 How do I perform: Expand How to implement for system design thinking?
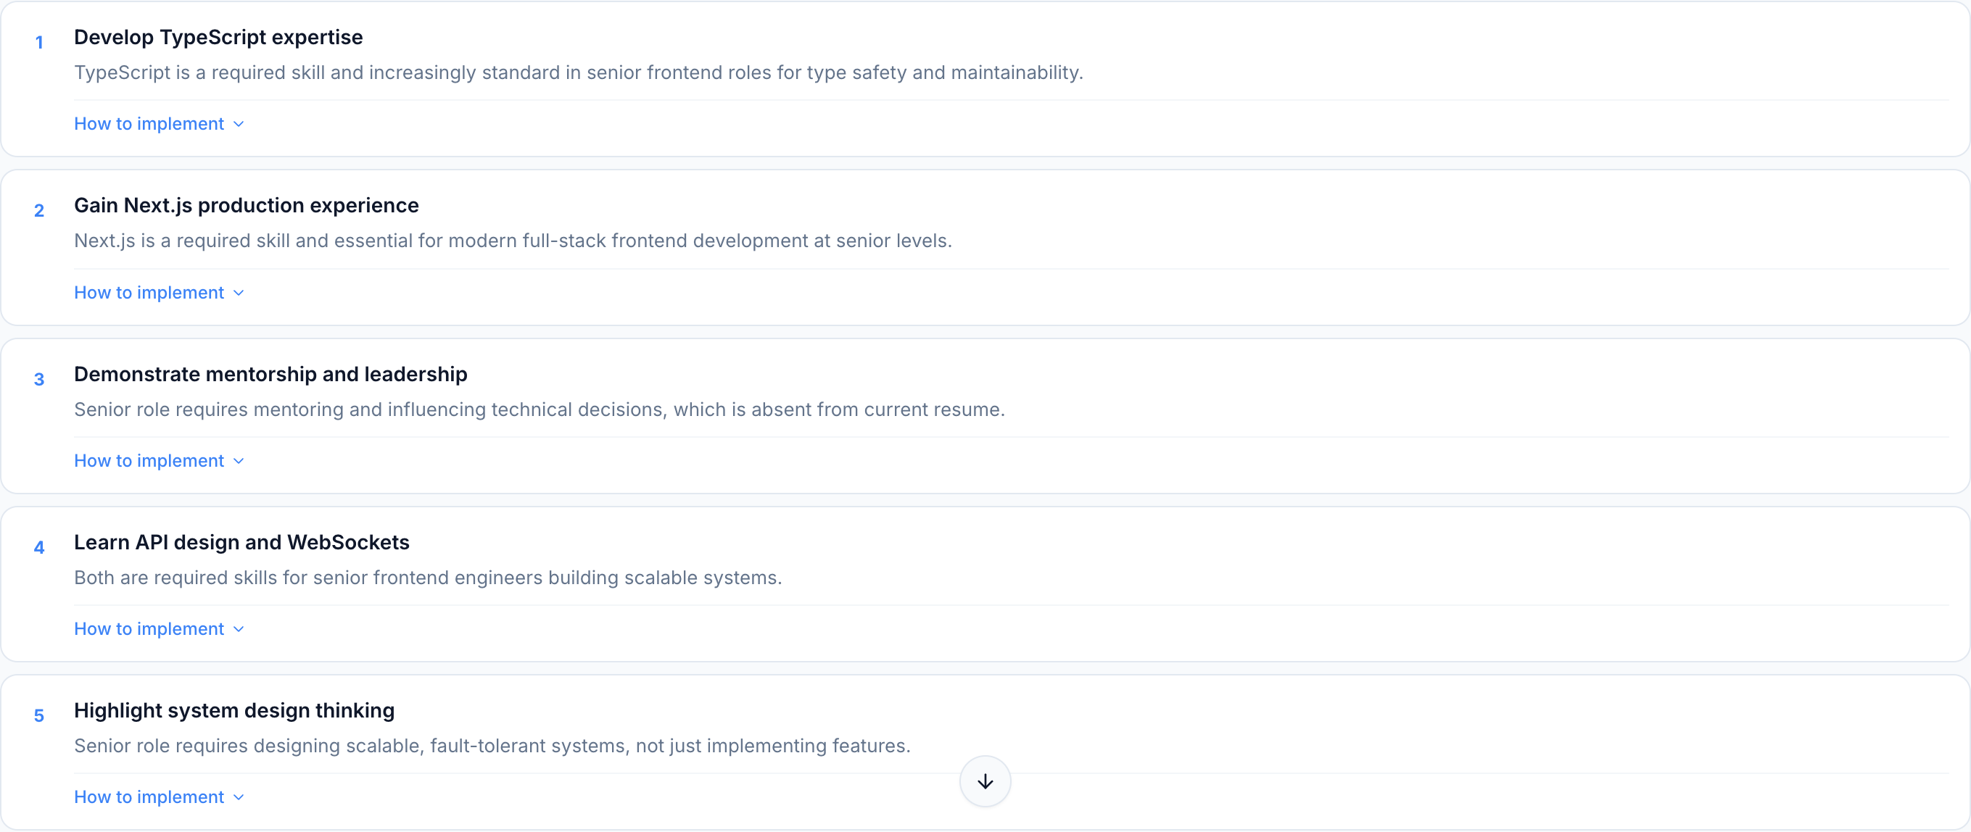point(149,796)
